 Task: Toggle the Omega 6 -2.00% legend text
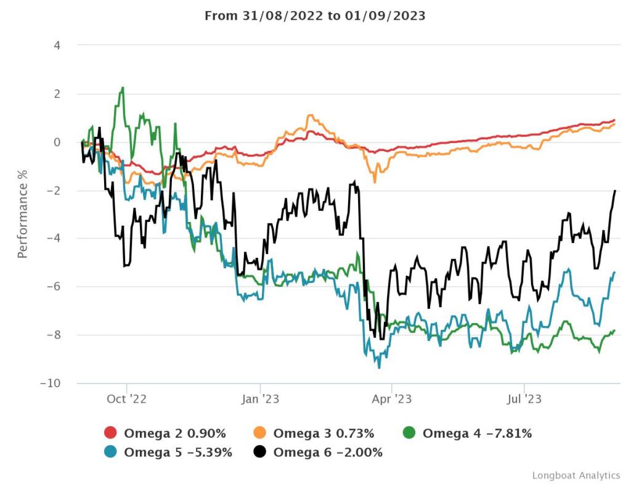pos(328,452)
